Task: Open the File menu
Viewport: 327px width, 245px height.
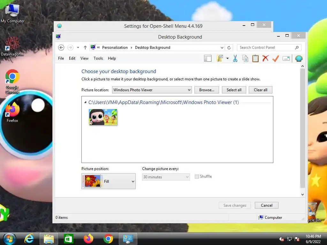Action: point(61,58)
